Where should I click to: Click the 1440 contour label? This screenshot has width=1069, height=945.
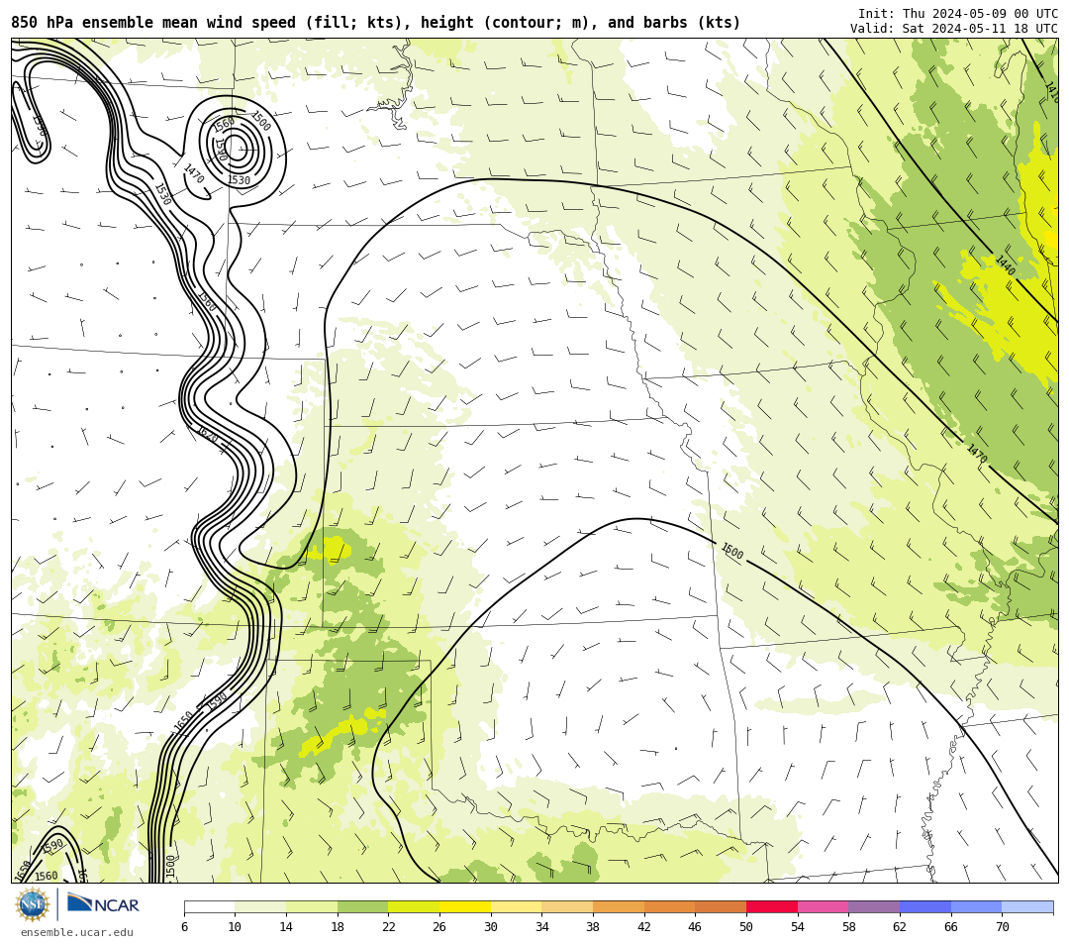1005,265
